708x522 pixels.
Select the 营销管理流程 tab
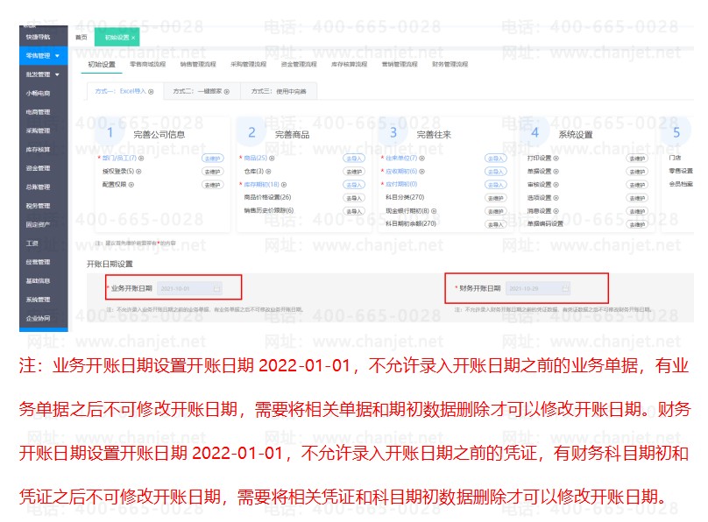(400, 65)
